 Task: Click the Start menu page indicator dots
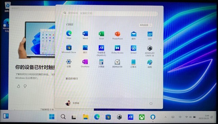[x=161, y=50]
